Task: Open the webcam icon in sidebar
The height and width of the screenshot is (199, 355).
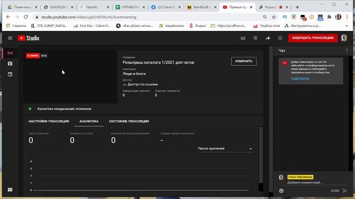Action: click(10, 64)
